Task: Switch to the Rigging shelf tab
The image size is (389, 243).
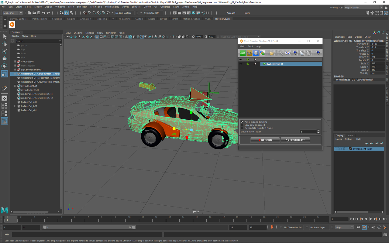Action: click(71, 19)
